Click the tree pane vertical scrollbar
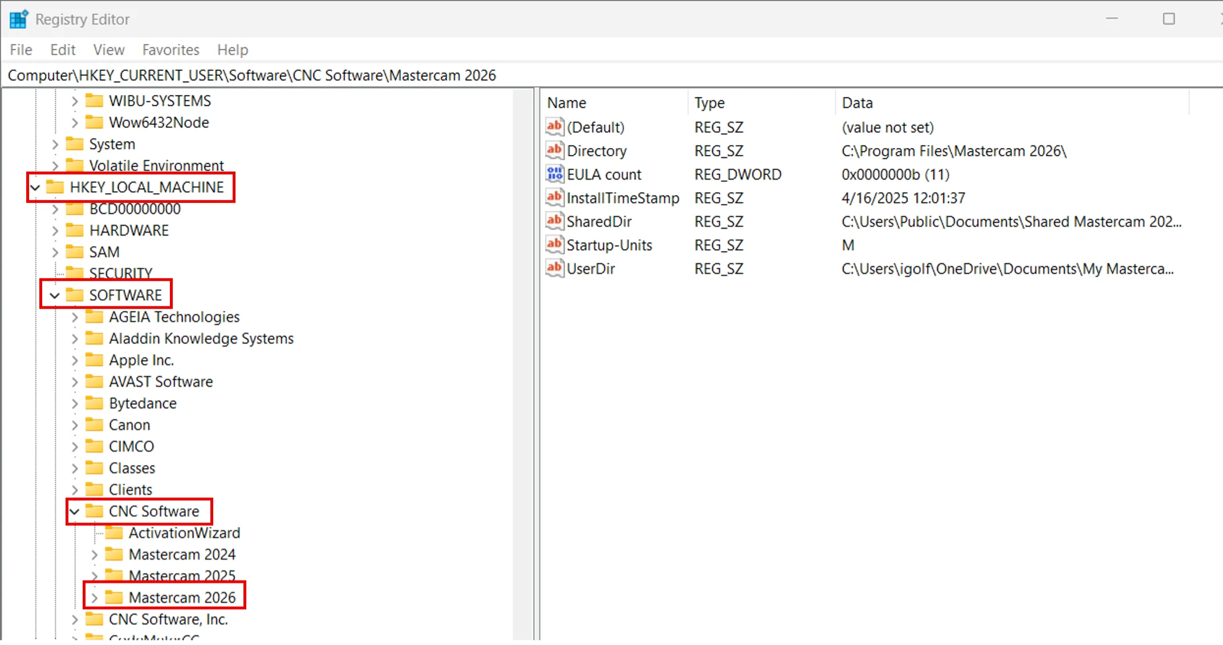The height and width of the screenshot is (645, 1223). pyautogui.click(x=523, y=365)
